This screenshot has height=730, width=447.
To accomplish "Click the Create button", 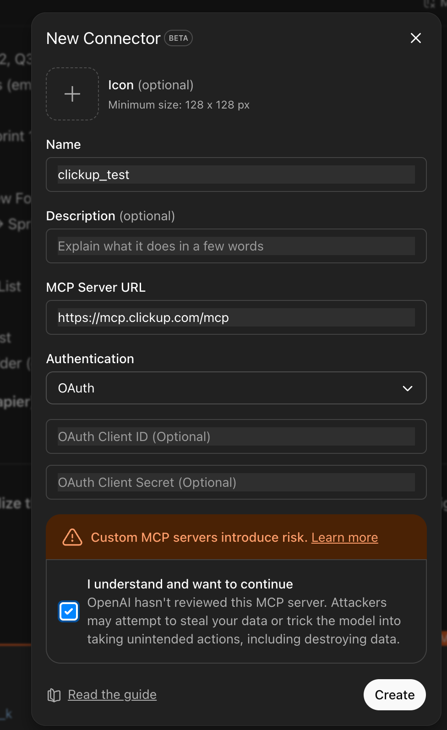I will [395, 695].
